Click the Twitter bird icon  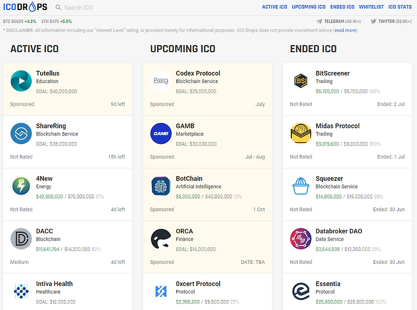pos(374,21)
